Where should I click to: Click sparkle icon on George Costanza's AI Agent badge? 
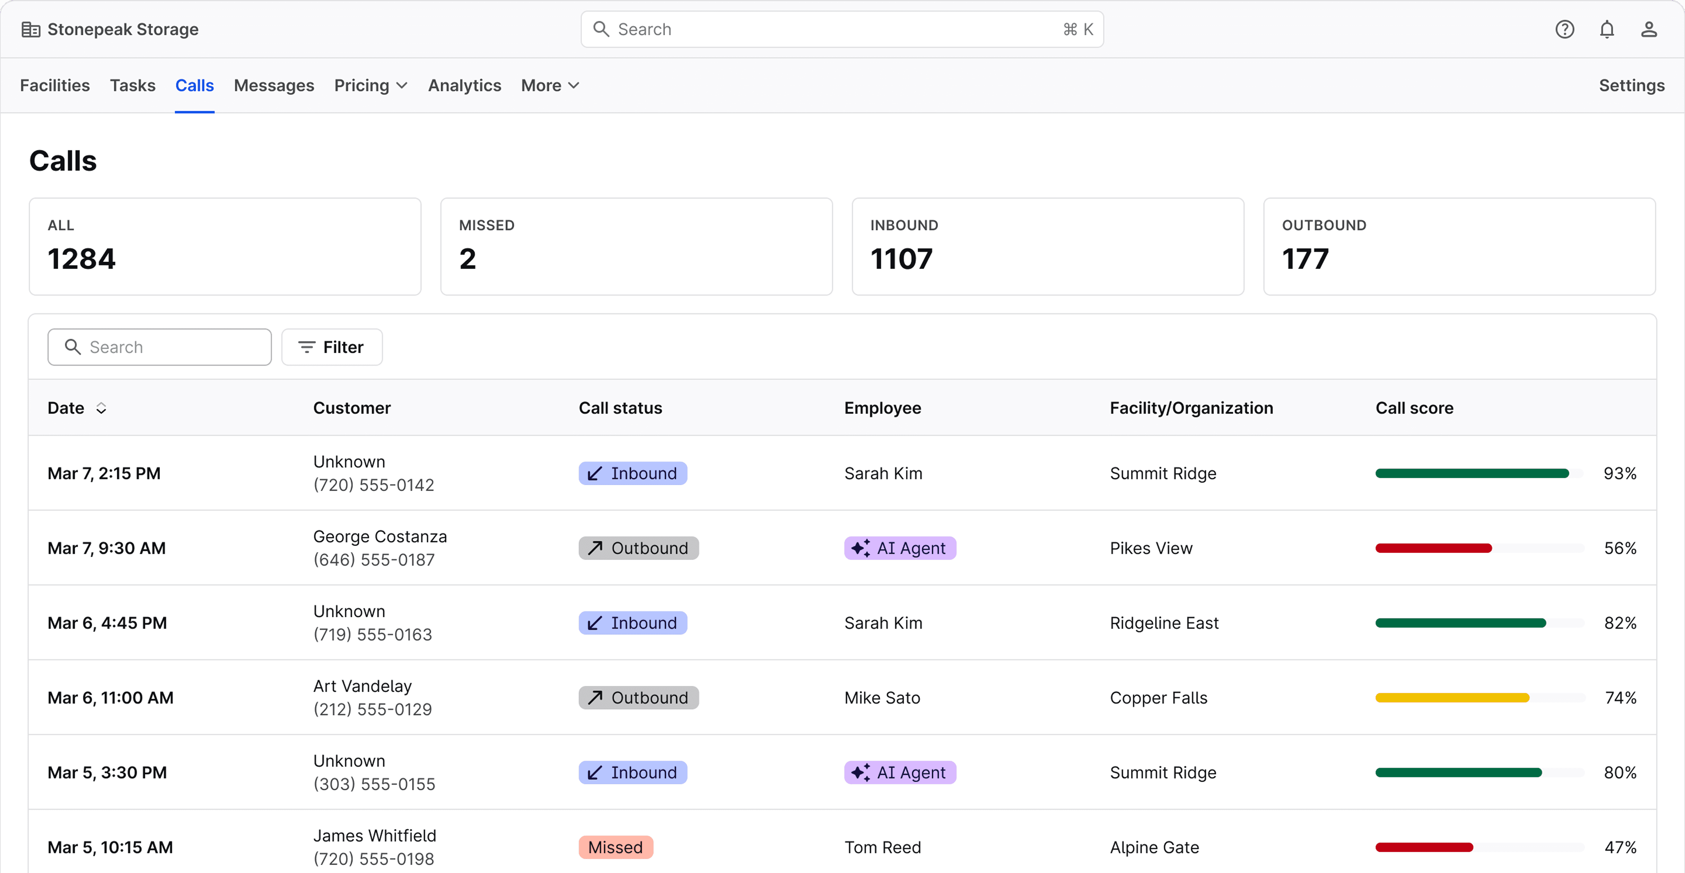pos(860,548)
